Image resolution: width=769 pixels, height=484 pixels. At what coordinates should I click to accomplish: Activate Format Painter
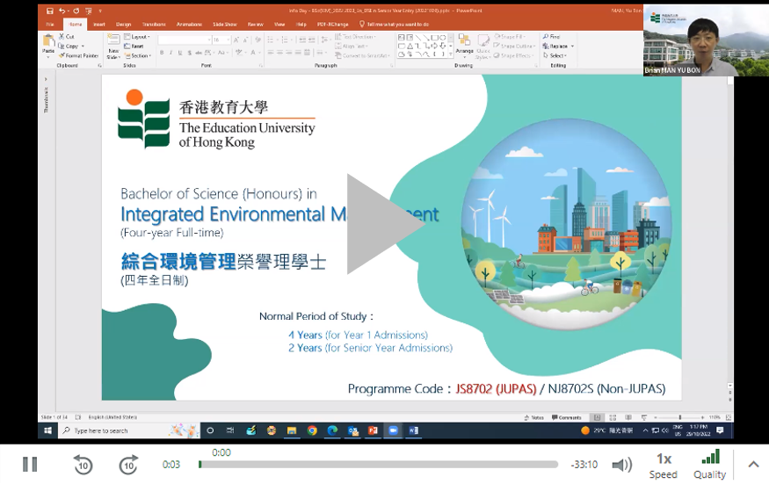78,55
